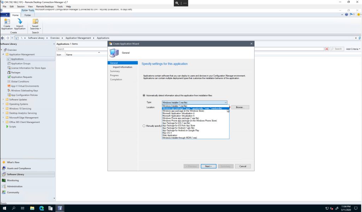Click the navigation Back arrow
The image size is (362, 212).
(x=2, y=38)
